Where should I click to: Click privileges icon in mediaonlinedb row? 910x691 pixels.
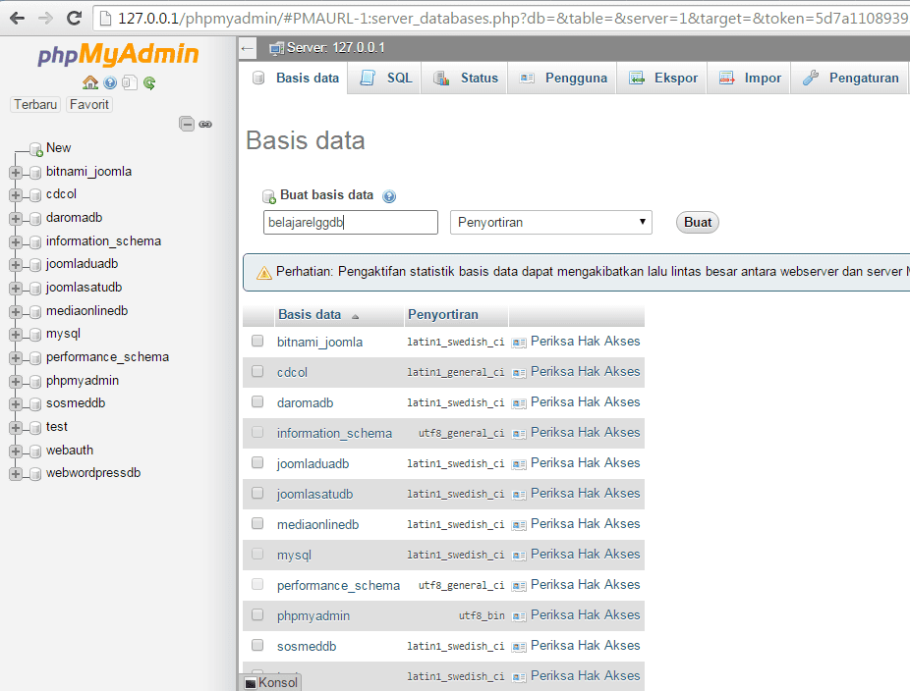(519, 525)
